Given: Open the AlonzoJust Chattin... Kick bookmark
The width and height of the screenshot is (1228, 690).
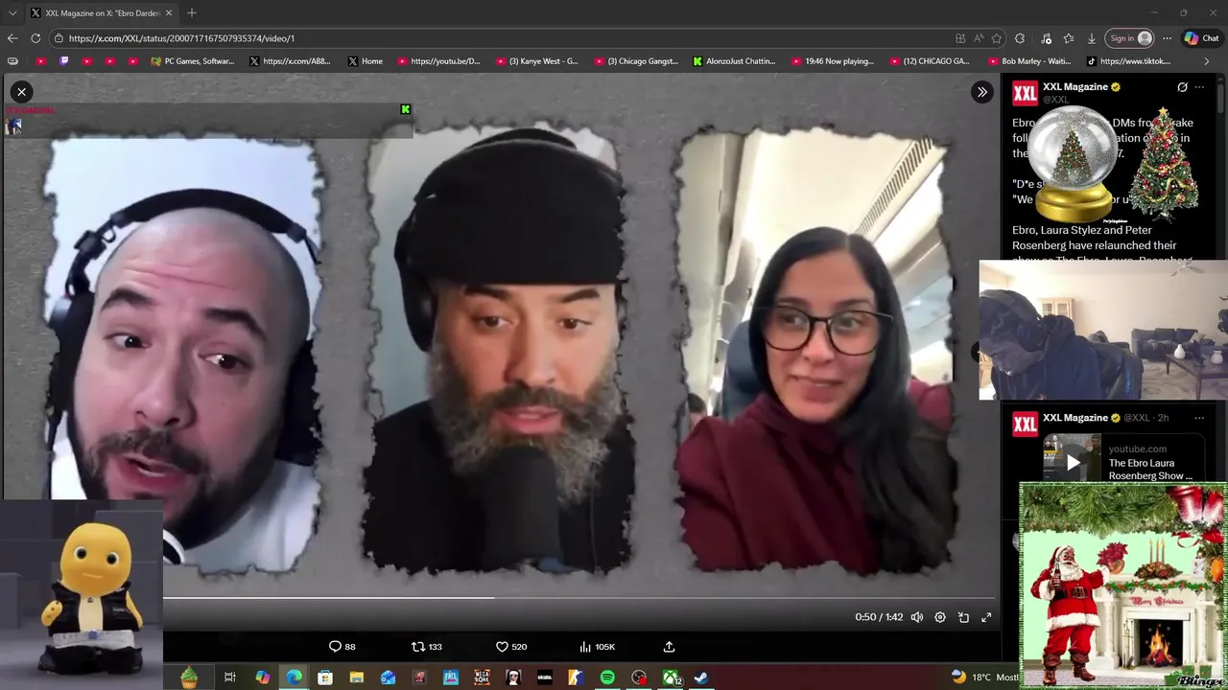Looking at the screenshot, I should (x=734, y=60).
